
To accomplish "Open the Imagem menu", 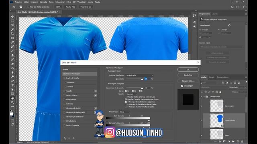I will (34, 2).
